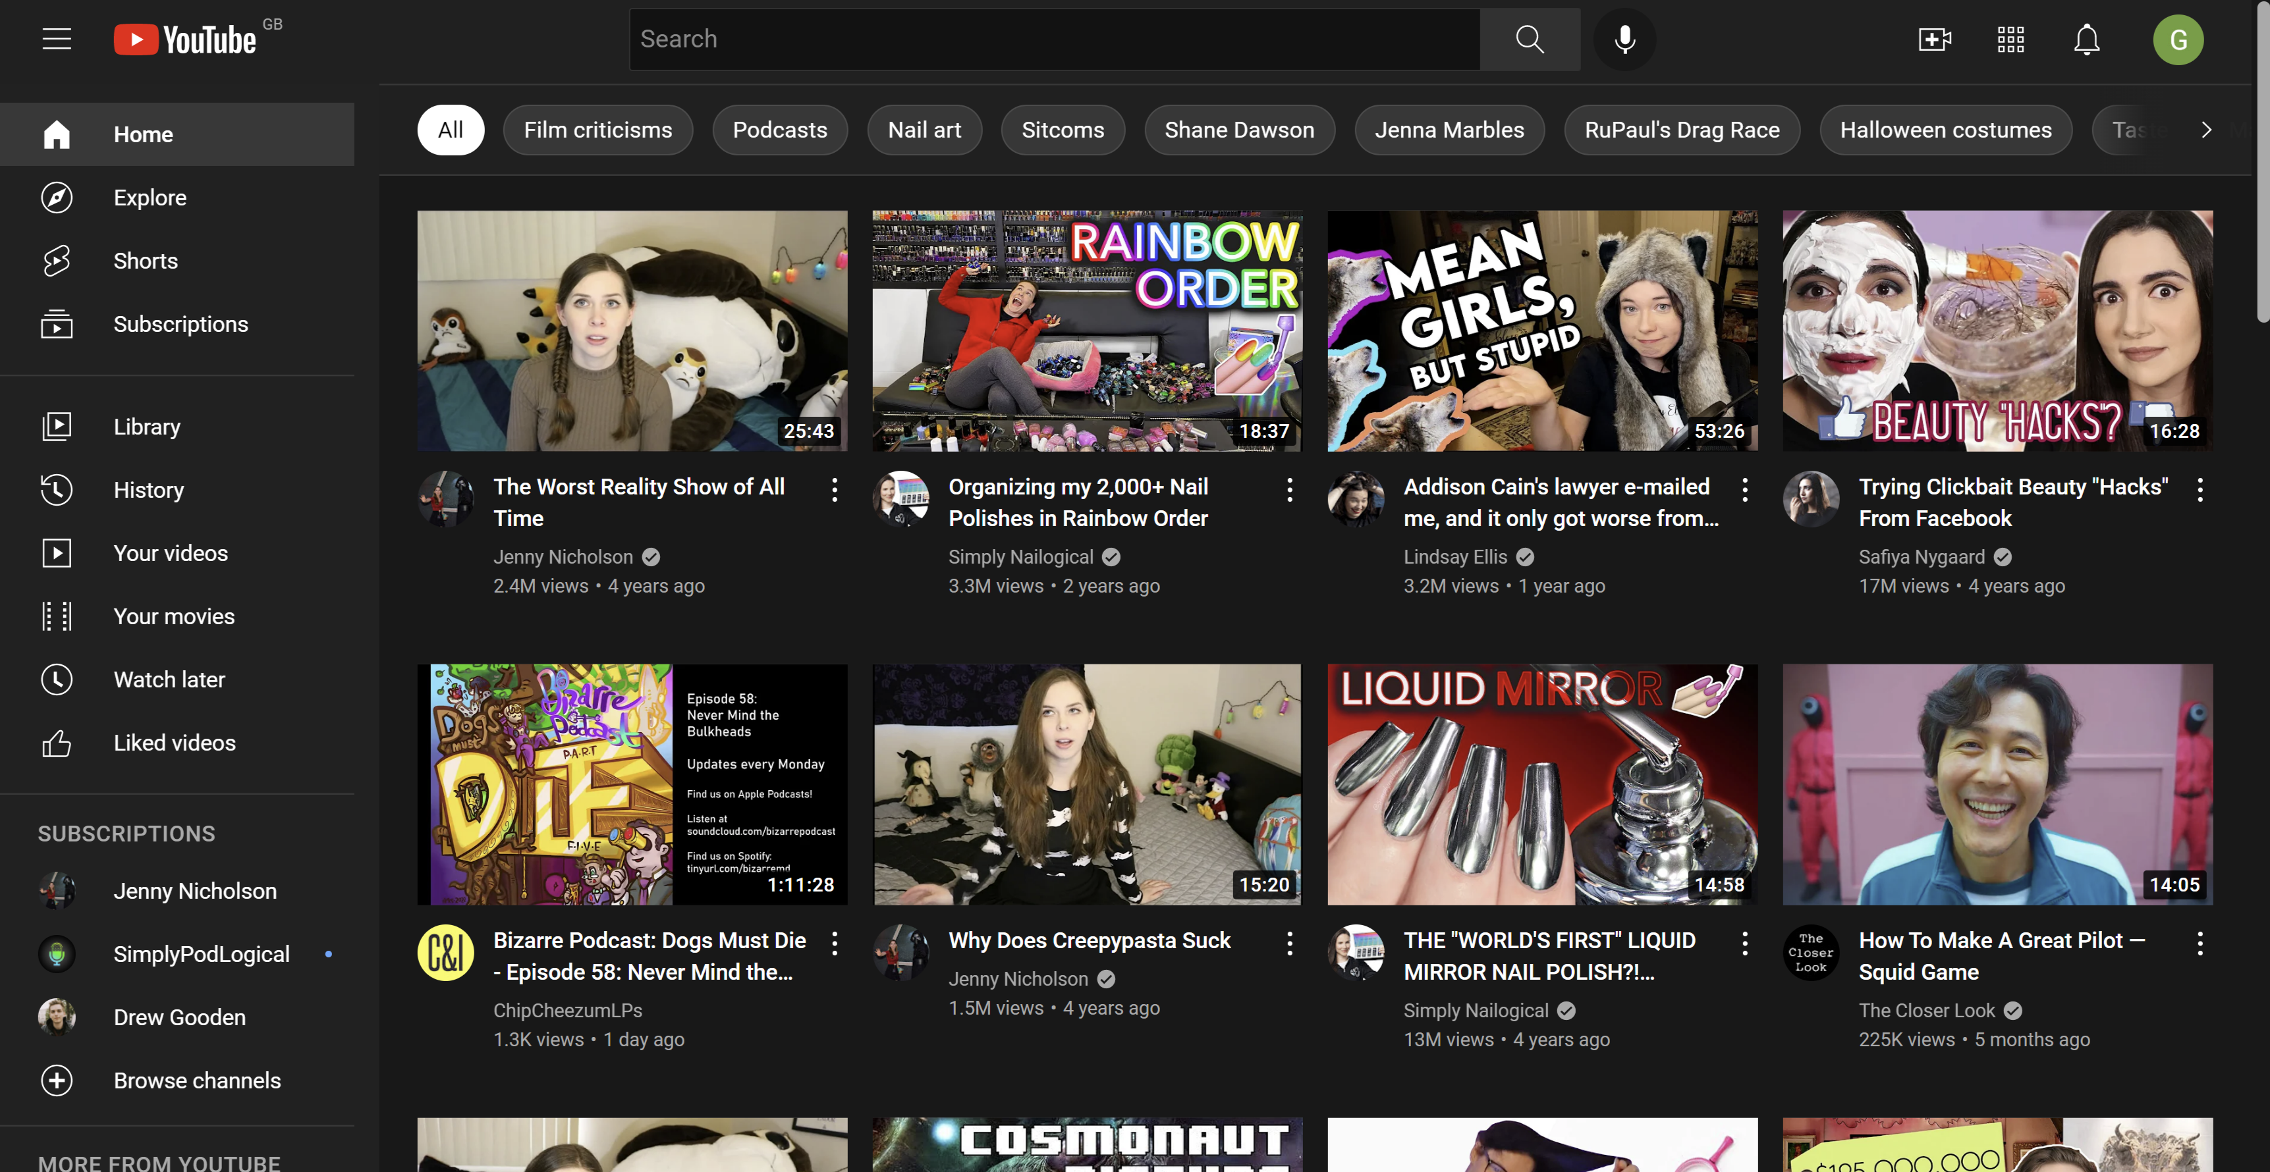Screen dimensions: 2270x1172
Task: Open options for Bizarre Podcast Dogs Must Die
Action: [x=835, y=944]
